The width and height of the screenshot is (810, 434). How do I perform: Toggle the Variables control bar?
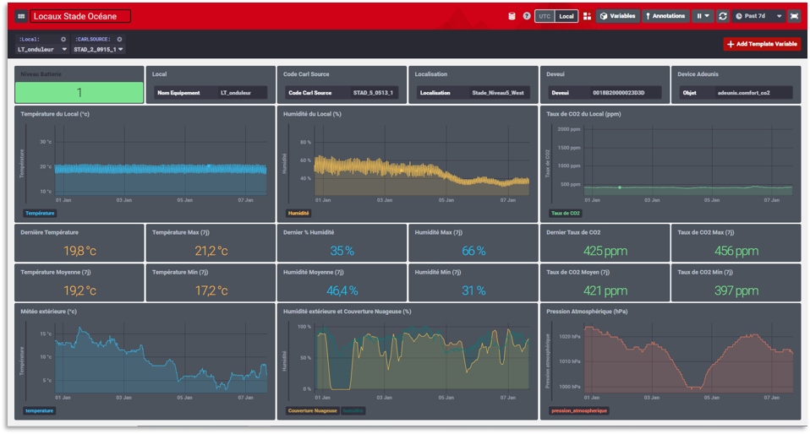point(618,16)
